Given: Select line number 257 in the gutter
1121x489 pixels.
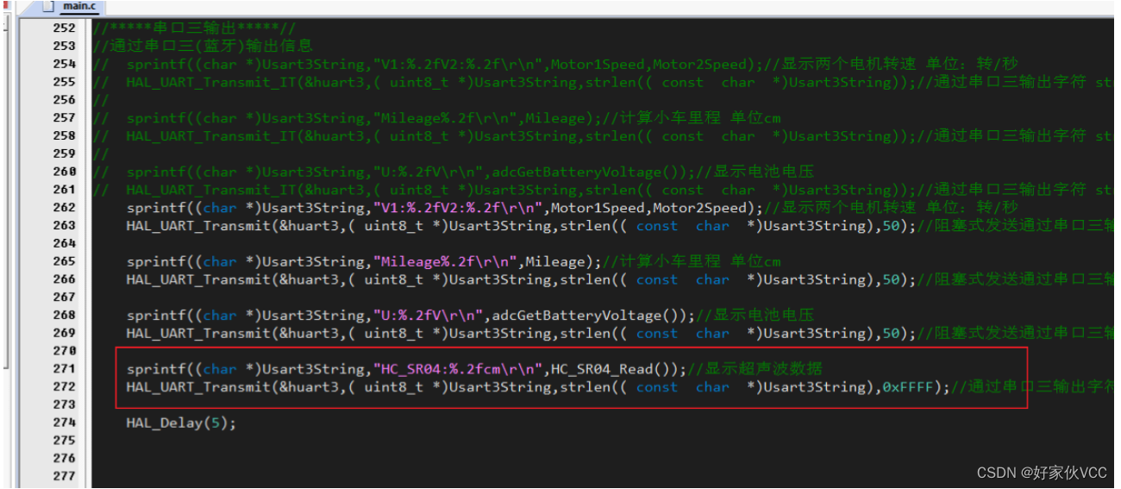Looking at the screenshot, I should point(64,118).
